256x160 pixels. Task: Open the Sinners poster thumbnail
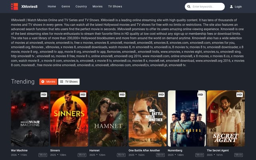coord(69,118)
